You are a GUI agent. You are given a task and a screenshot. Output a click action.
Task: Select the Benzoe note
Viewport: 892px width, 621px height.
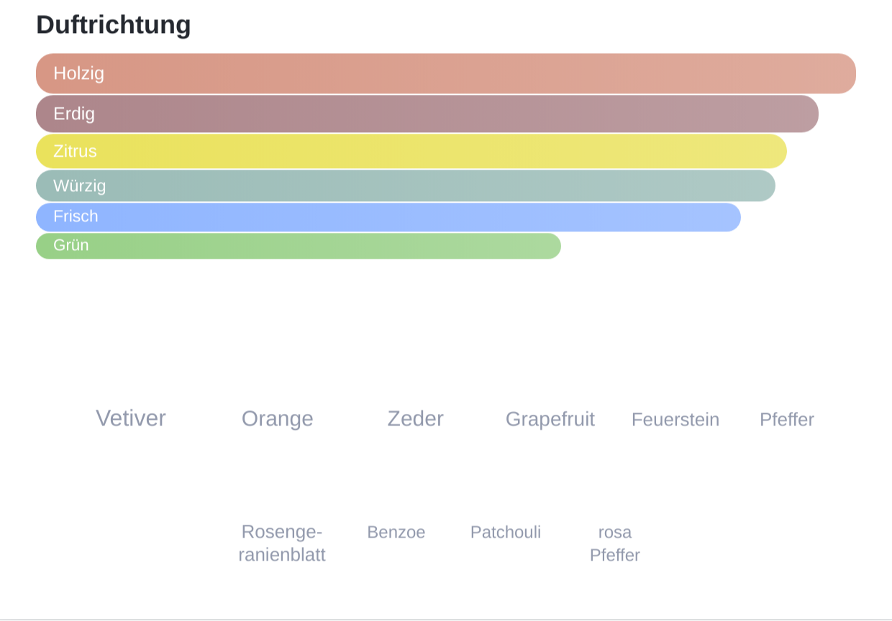396,533
